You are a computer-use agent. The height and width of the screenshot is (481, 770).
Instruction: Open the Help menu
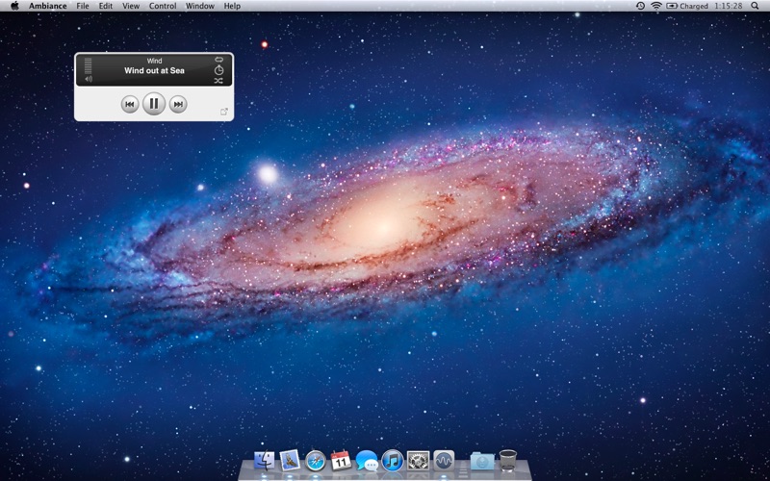click(x=232, y=6)
